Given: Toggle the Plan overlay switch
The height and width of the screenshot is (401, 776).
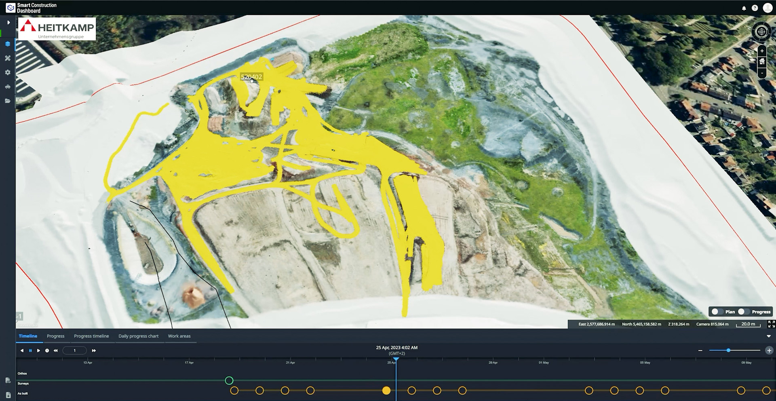Looking at the screenshot, I should 717,312.
